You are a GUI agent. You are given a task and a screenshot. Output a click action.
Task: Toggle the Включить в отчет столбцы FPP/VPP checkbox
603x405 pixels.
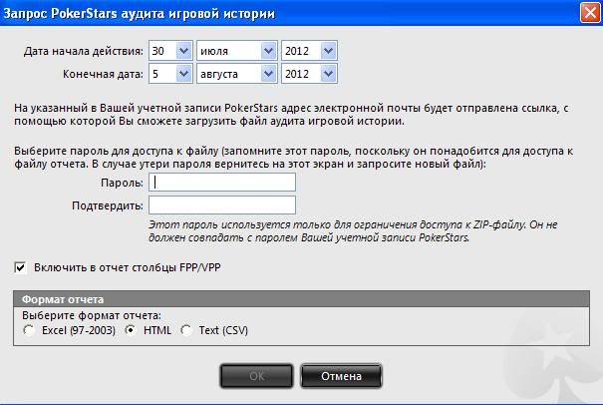[20, 267]
